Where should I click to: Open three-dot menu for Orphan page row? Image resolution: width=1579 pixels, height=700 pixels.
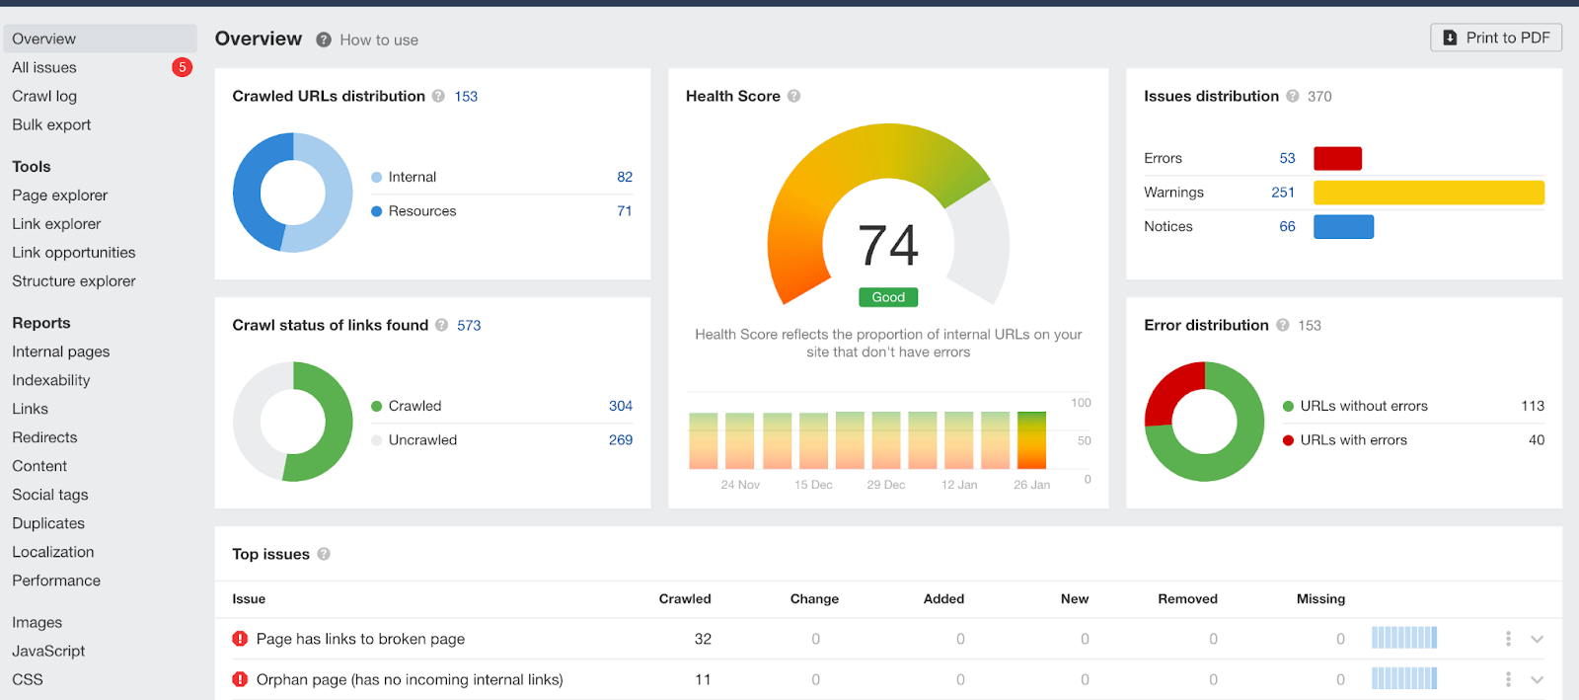pyautogui.click(x=1508, y=679)
